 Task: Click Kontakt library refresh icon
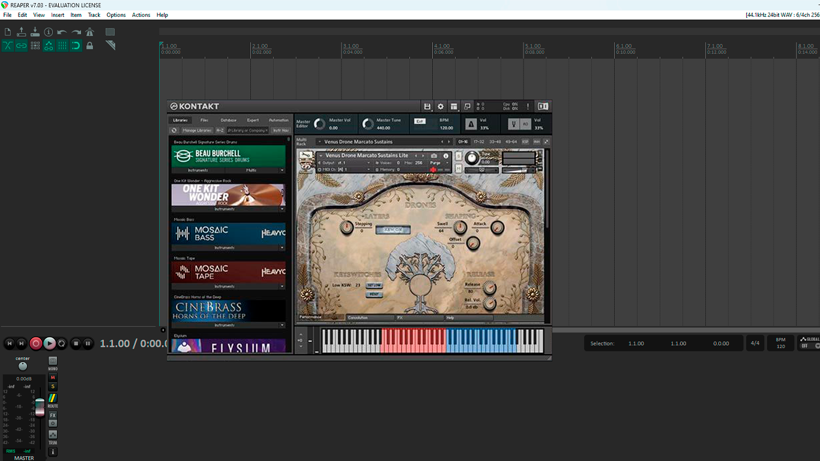pos(174,130)
